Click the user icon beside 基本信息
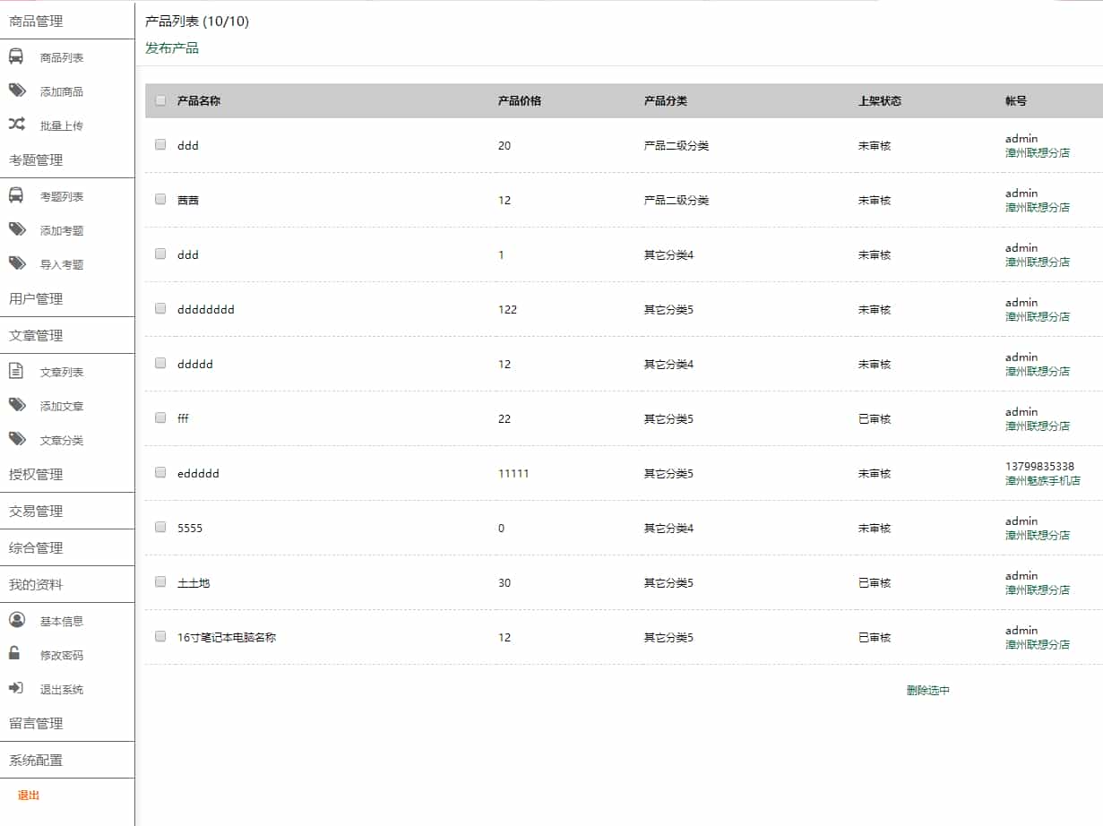This screenshot has height=826, width=1103. pyautogui.click(x=16, y=620)
